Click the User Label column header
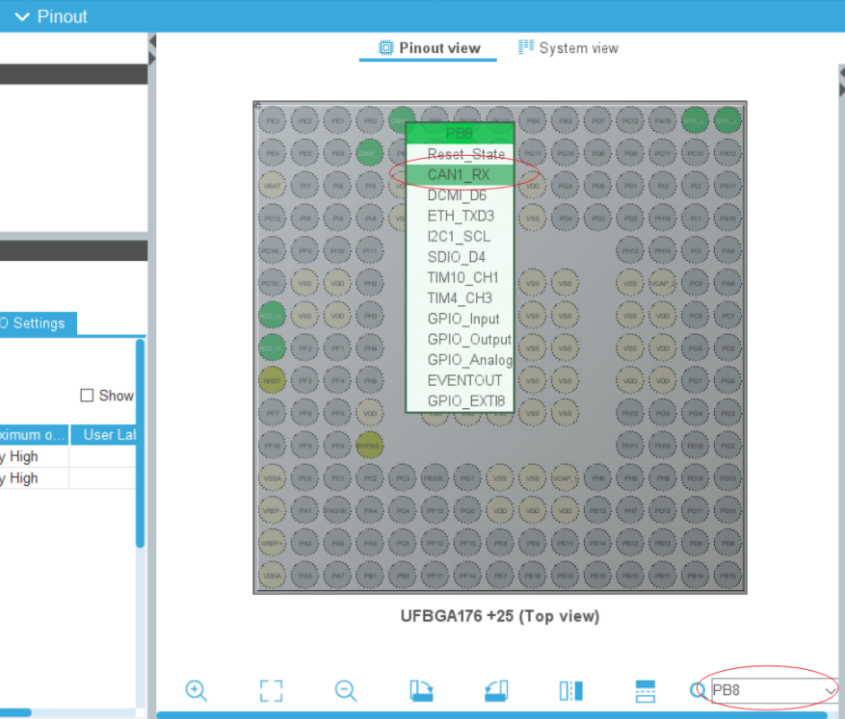The height and width of the screenshot is (719, 845). [x=103, y=435]
